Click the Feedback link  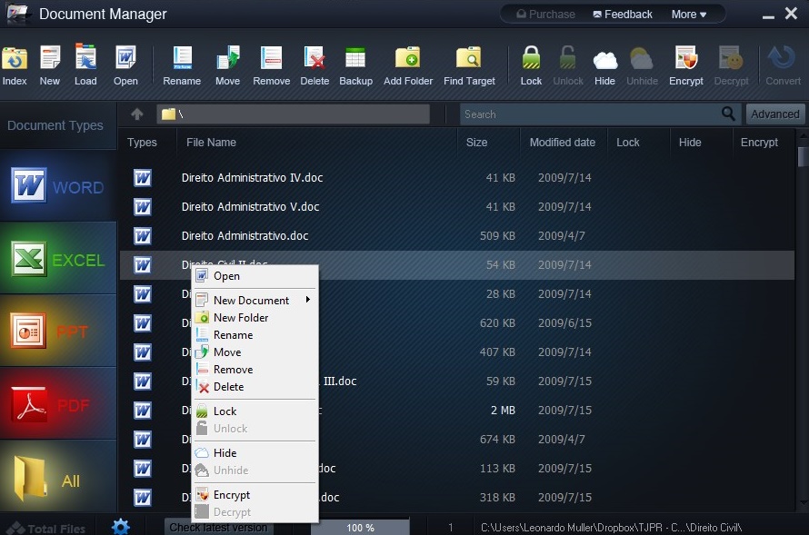pyautogui.click(x=623, y=15)
